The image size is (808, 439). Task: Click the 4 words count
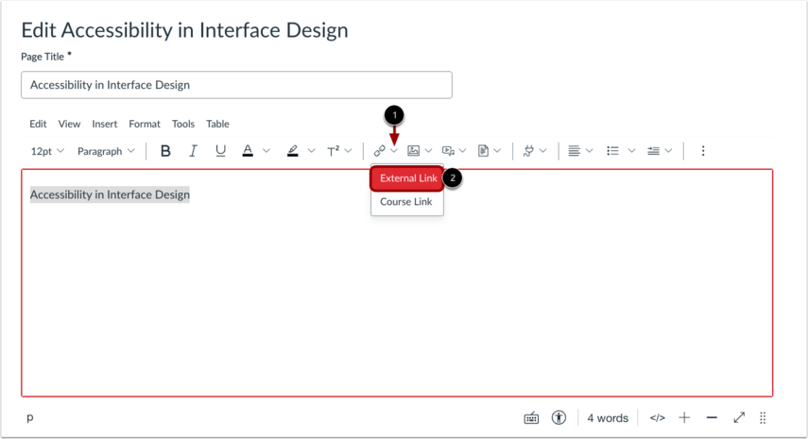click(608, 418)
